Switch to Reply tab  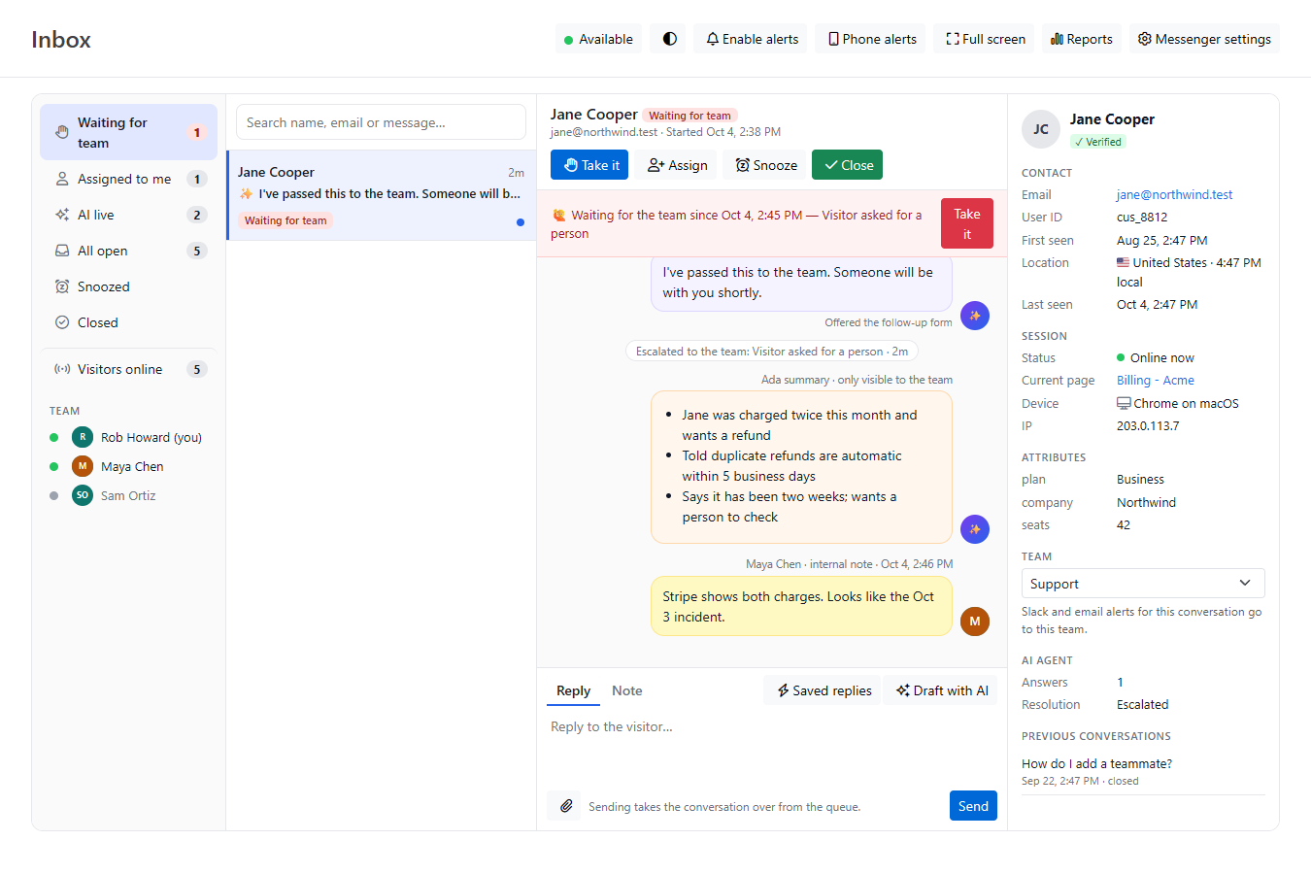(x=573, y=690)
